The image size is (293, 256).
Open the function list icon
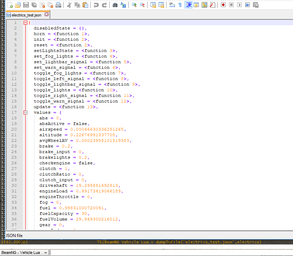coord(213,5)
